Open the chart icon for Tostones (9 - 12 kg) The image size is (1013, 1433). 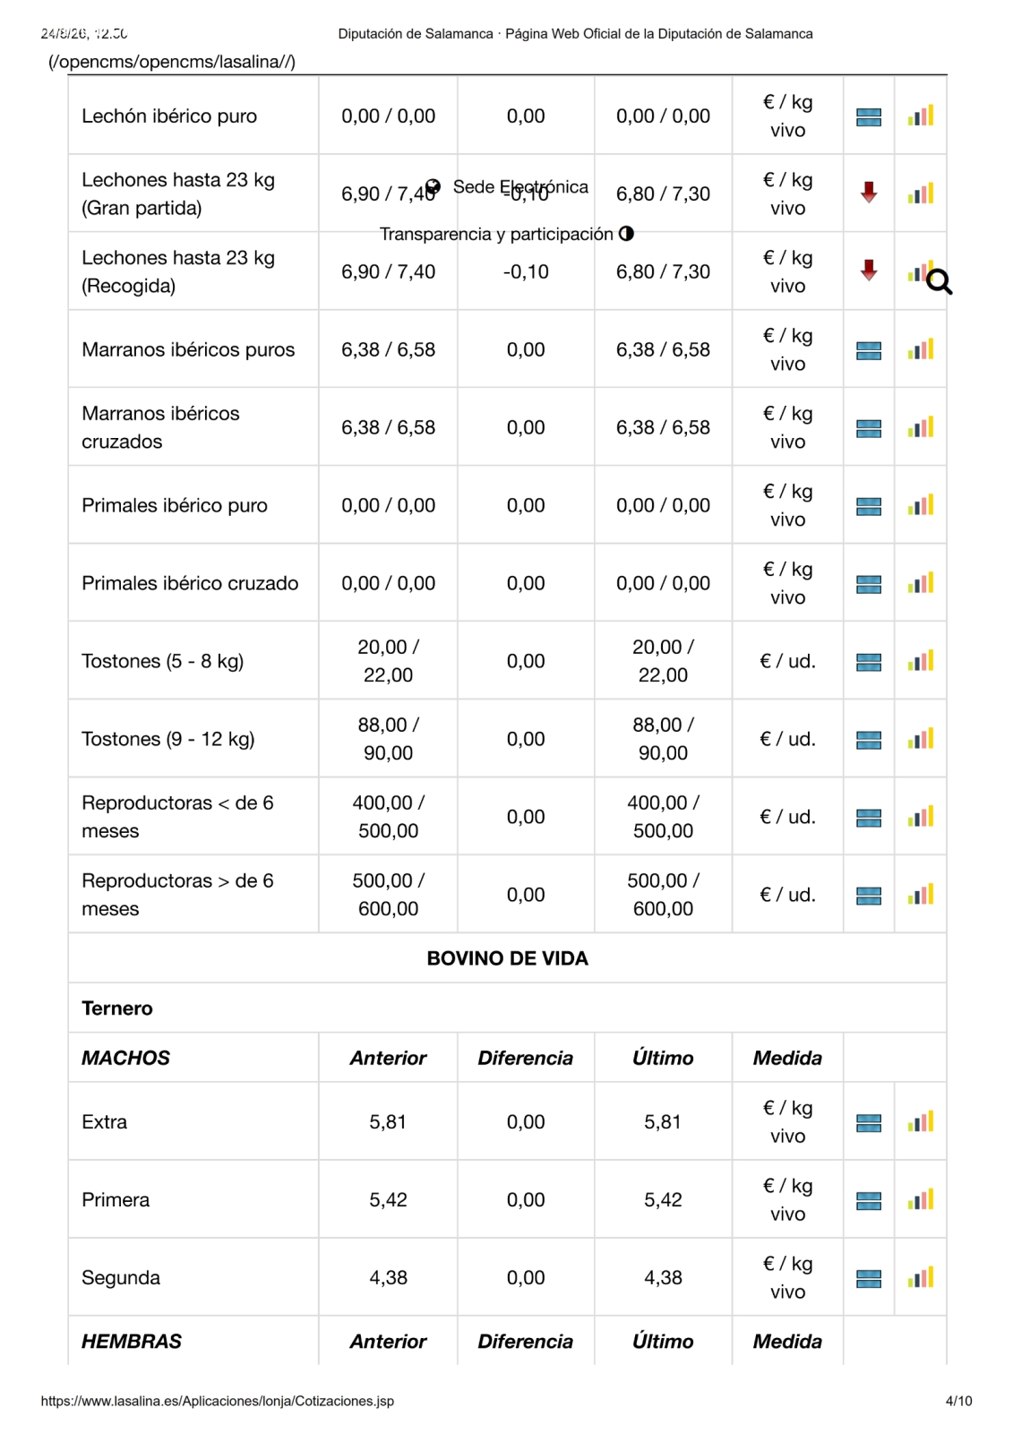tap(920, 739)
